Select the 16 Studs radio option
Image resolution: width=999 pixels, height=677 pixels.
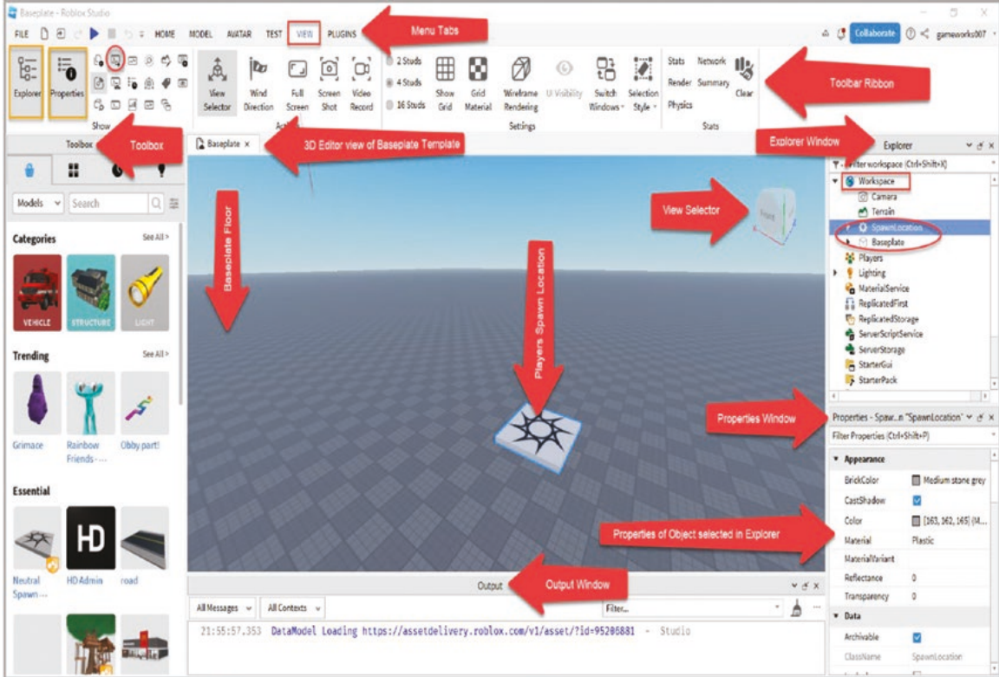click(390, 105)
